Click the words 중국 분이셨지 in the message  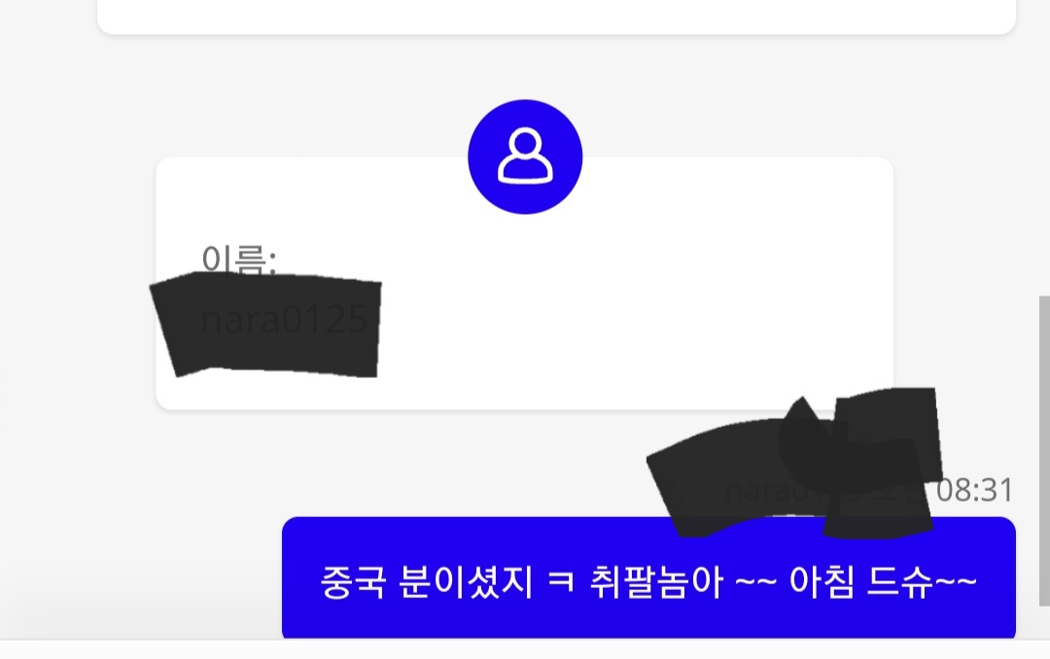[x=427, y=582]
